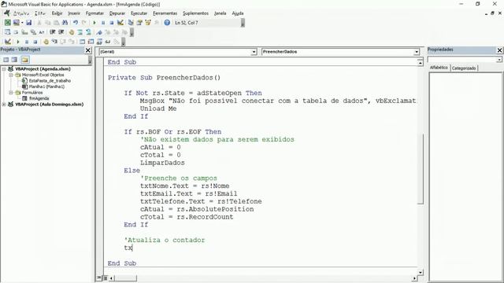Open the Properties Window toolbar icon
This screenshot has height=283, width=504.
point(139,23)
